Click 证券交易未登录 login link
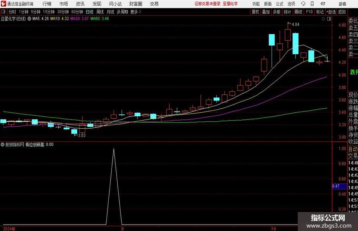 208,4
